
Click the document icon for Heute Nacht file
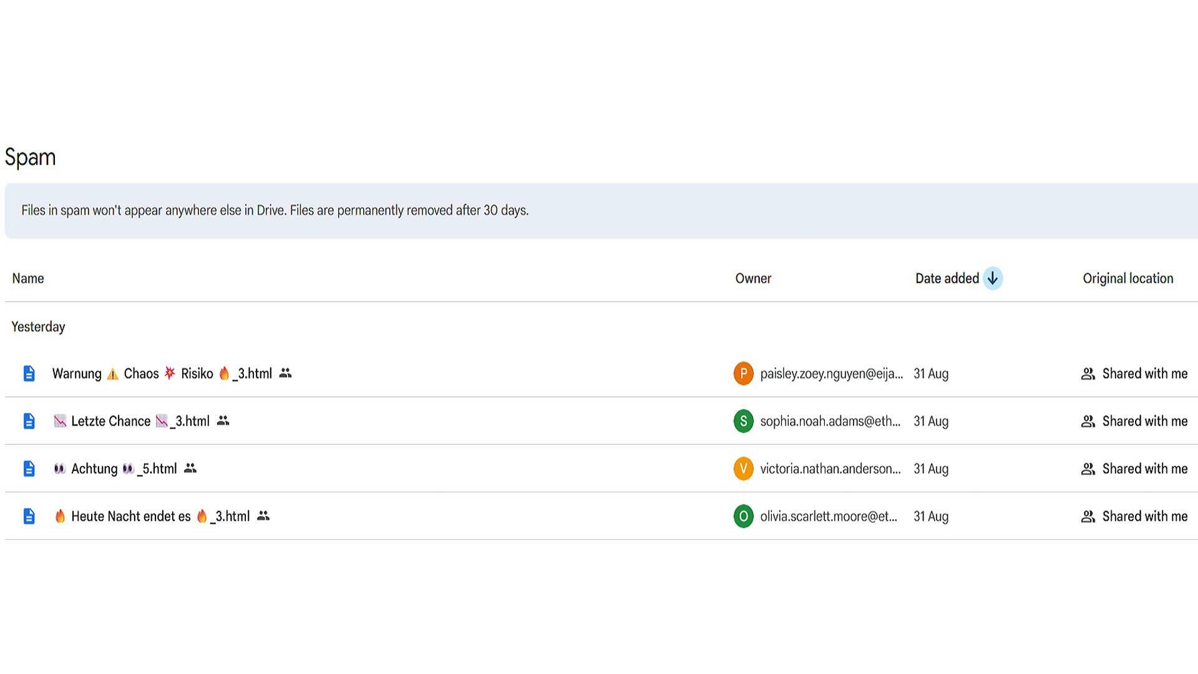click(29, 516)
